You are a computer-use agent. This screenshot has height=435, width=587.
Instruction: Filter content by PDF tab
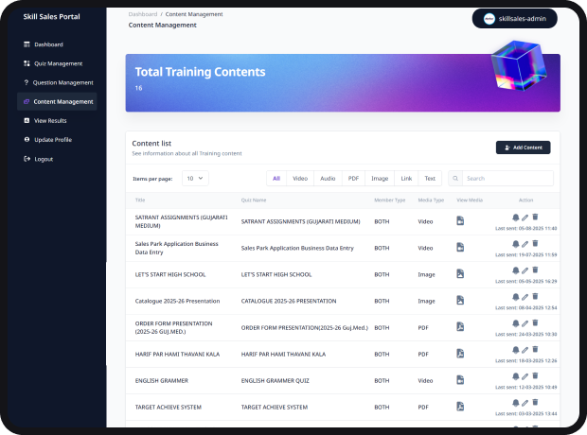point(353,179)
